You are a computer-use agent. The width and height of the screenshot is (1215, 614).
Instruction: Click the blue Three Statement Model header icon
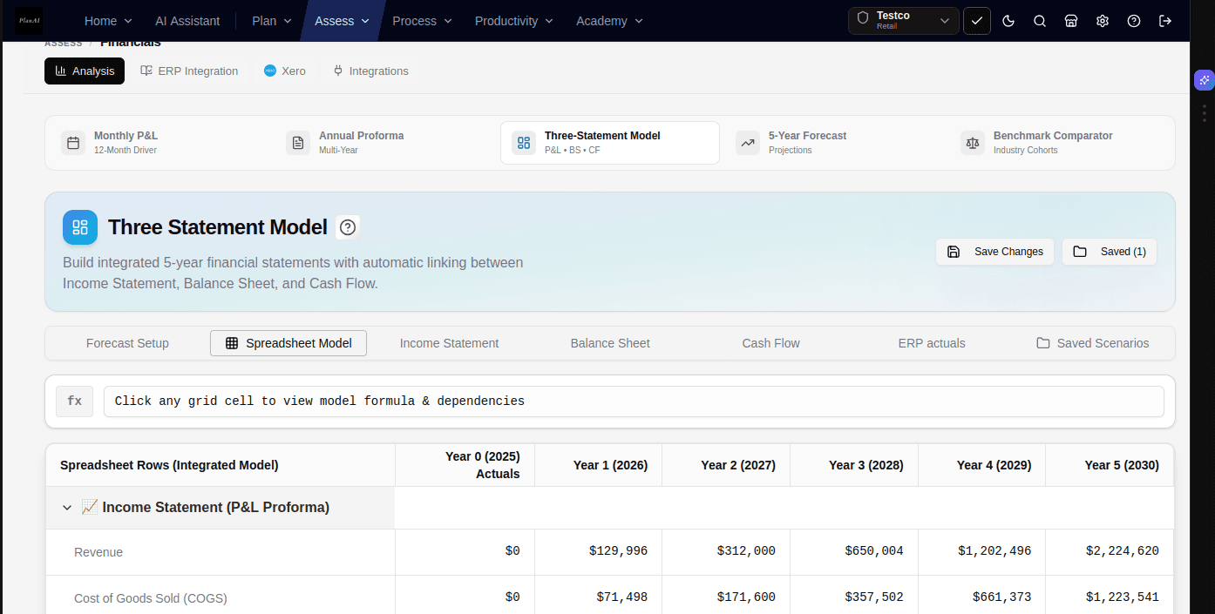[x=80, y=227]
